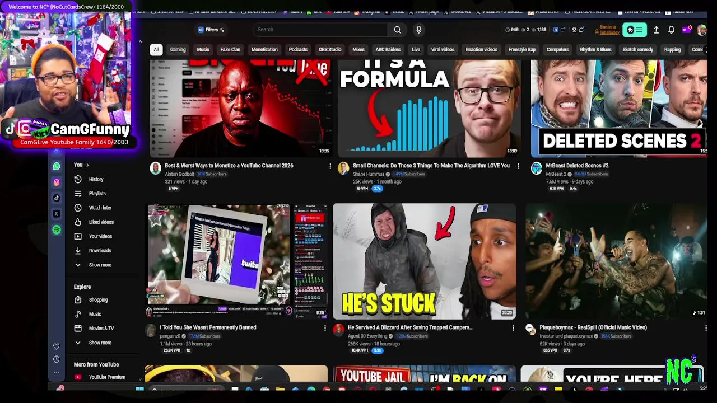Open the Filters dropdown
Viewport: 717px width, 403px height.
pos(211,30)
